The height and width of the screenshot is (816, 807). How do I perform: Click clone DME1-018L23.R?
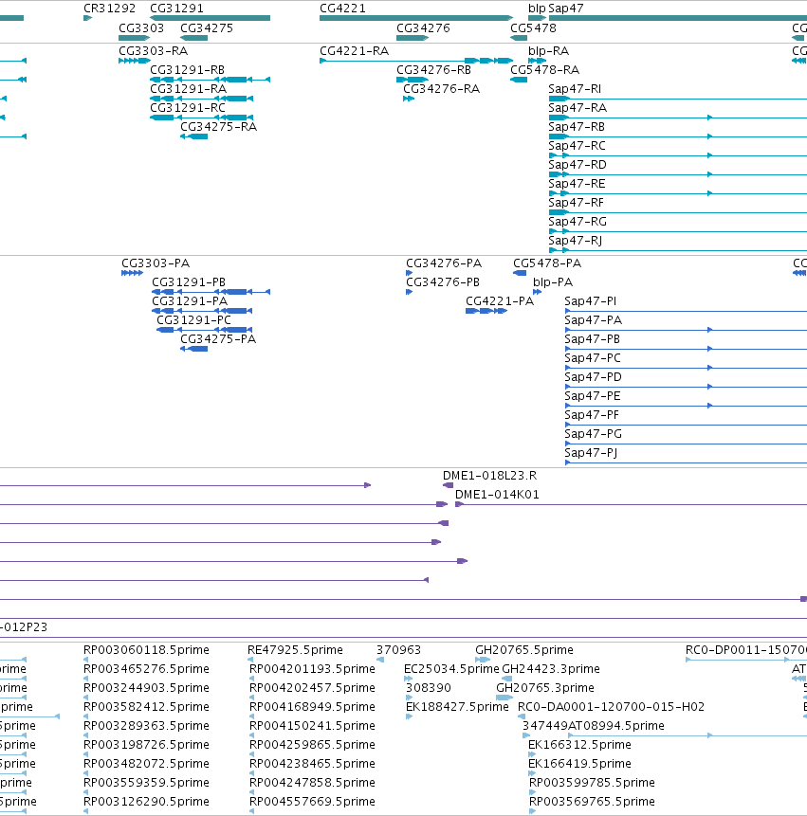489,476
